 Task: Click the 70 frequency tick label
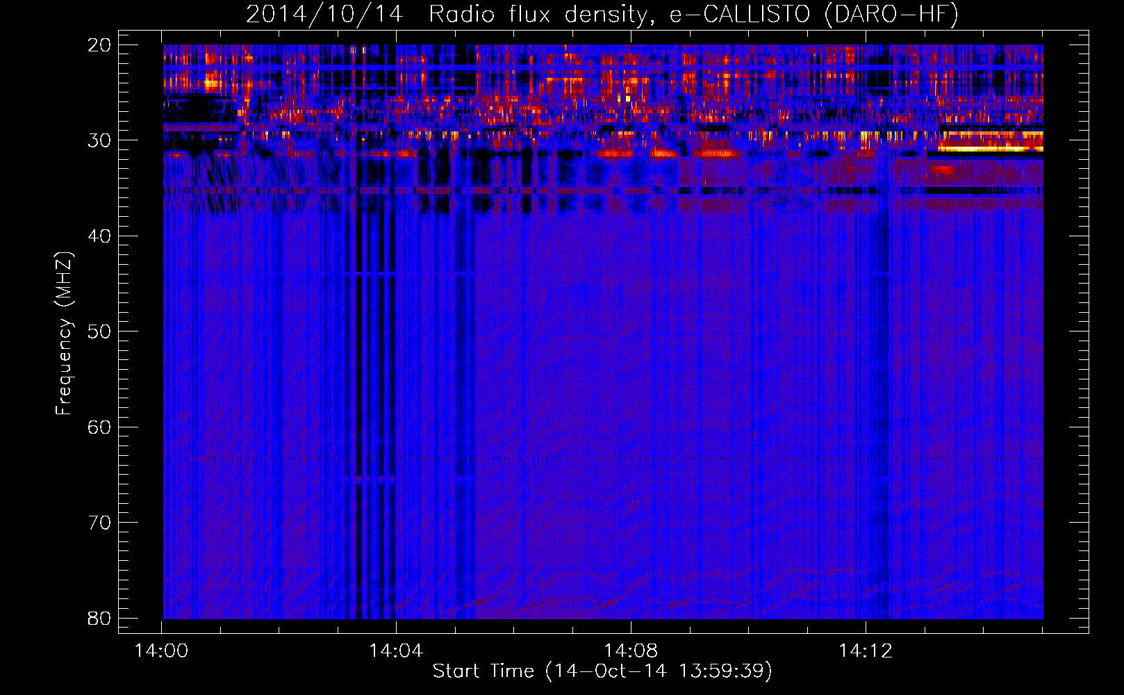tap(99, 523)
